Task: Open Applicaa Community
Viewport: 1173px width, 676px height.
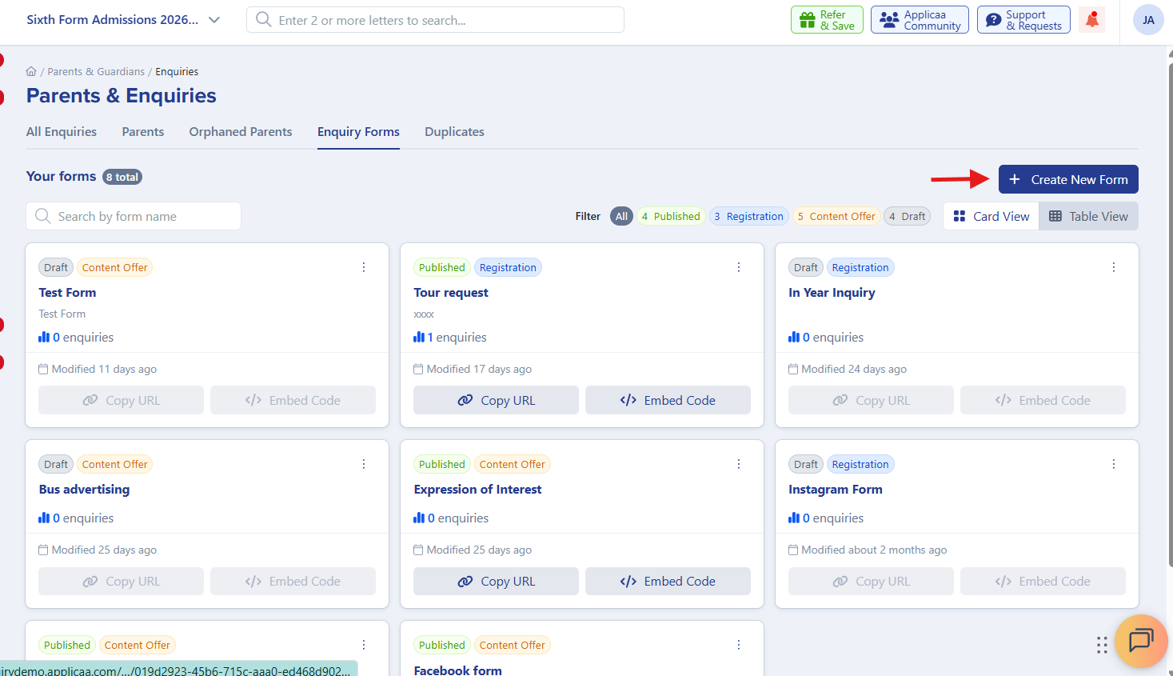Action: click(x=920, y=20)
